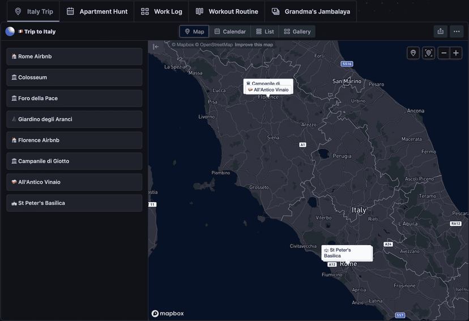Open the Apartment Hunt tab
469x321 pixels.
(96, 11)
